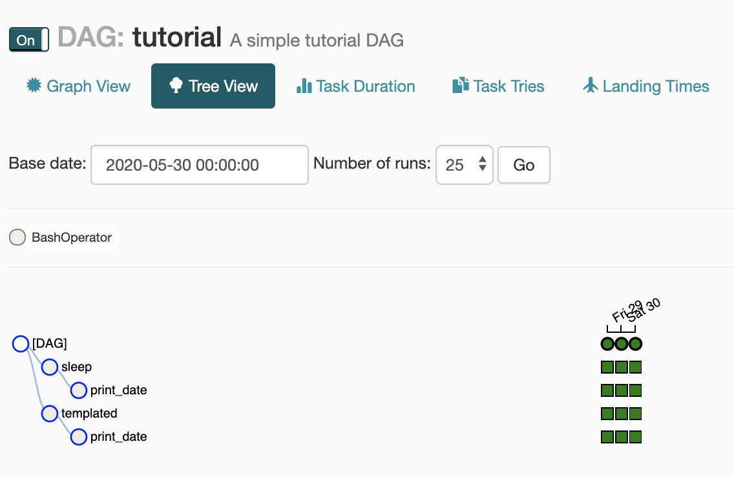Open the Number of runs dropdown
The width and height of the screenshot is (734, 477).
[464, 165]
